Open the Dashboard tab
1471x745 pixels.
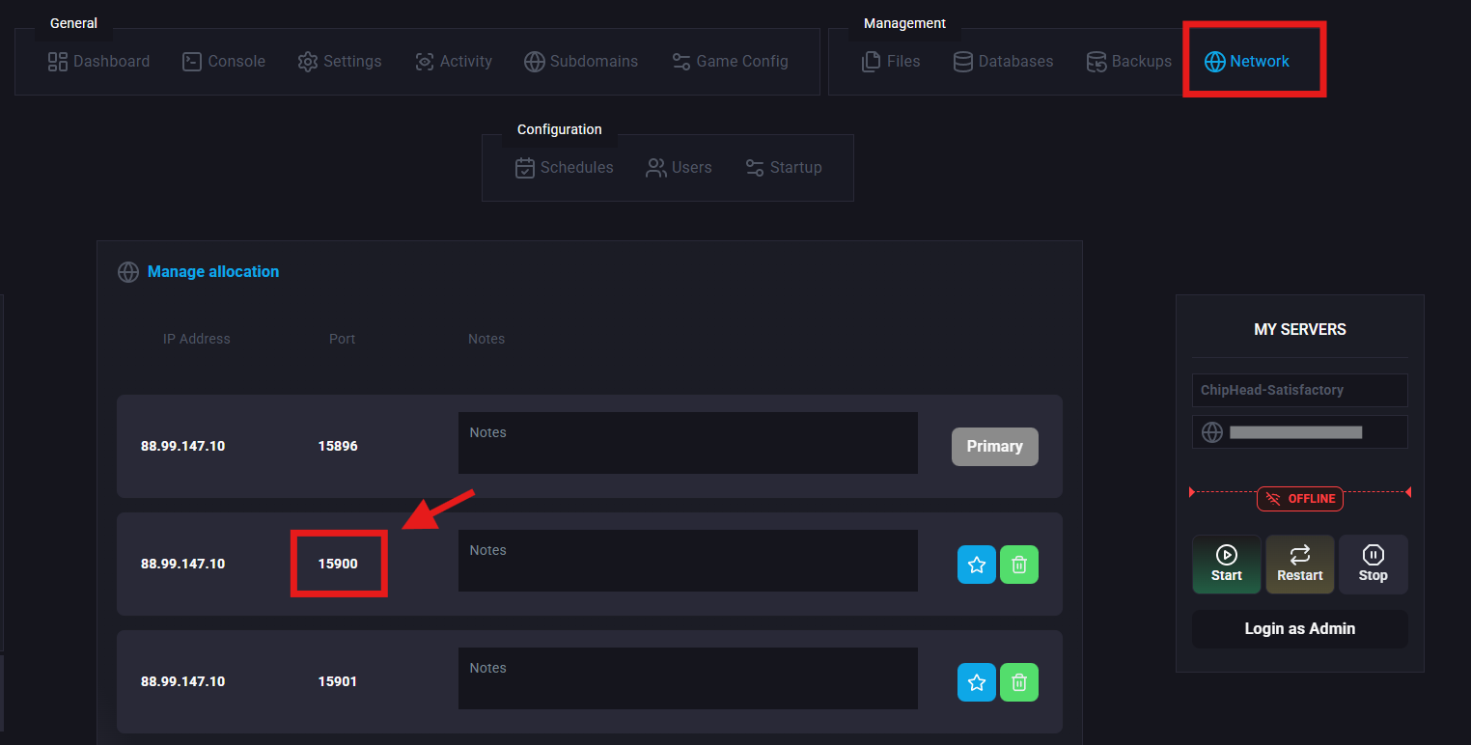(x=98, y=62)
